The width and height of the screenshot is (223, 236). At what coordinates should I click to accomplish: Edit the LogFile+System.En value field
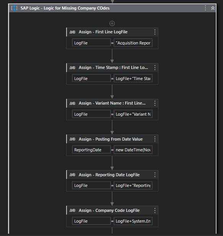coord(133,221)
